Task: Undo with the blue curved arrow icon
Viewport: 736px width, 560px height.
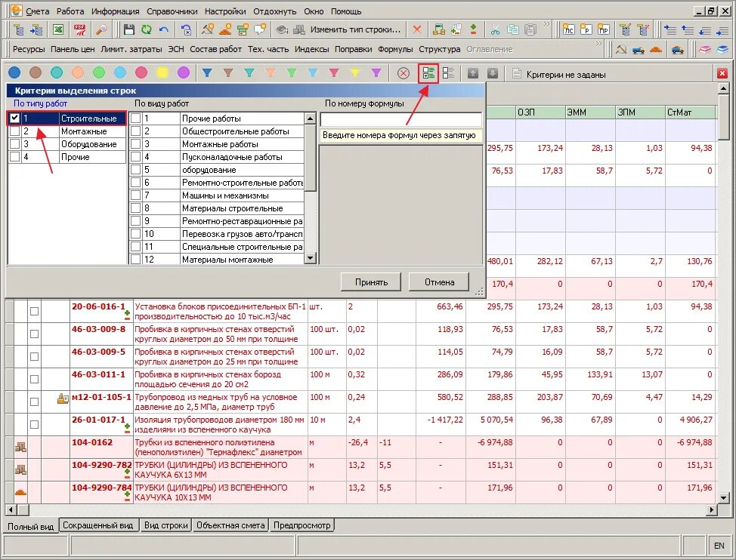Action: pyautogui.click(x=164, y=29)
